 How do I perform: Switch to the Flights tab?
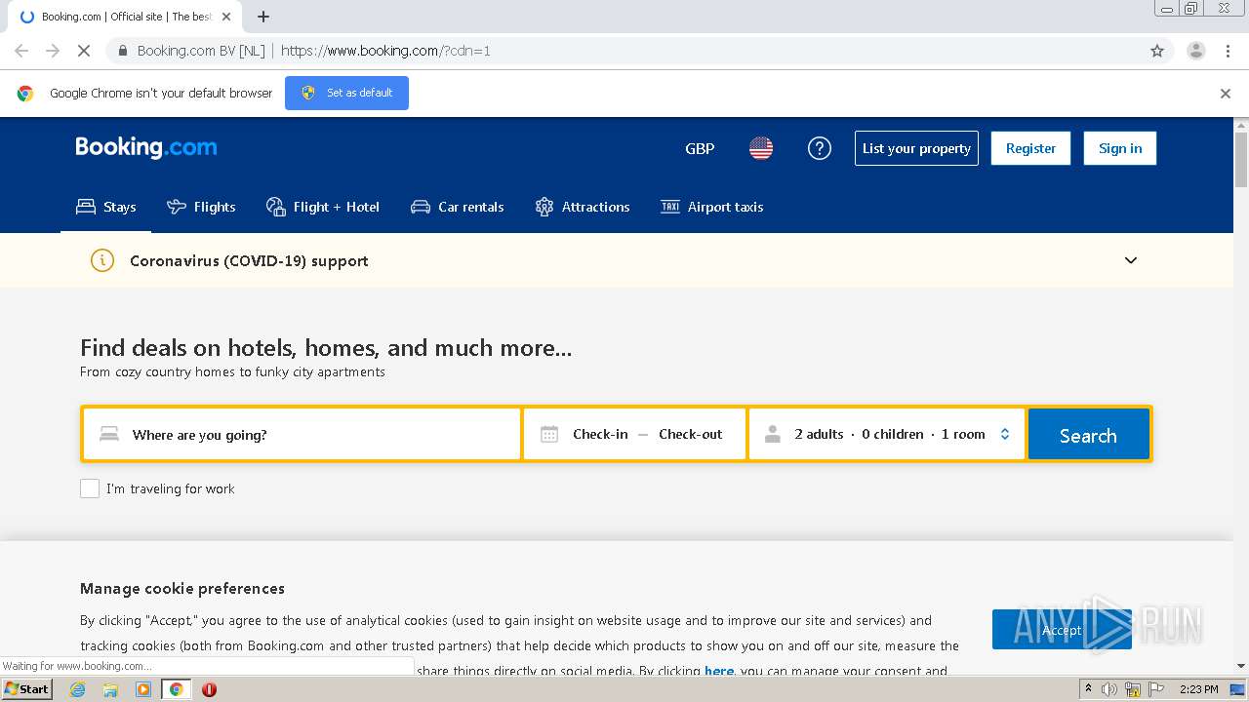201,207
